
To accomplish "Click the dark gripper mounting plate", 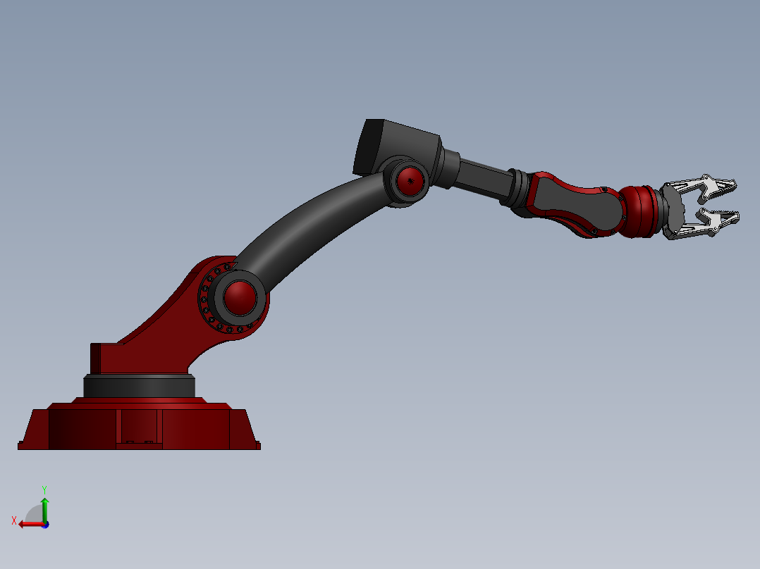I will 675,206.
